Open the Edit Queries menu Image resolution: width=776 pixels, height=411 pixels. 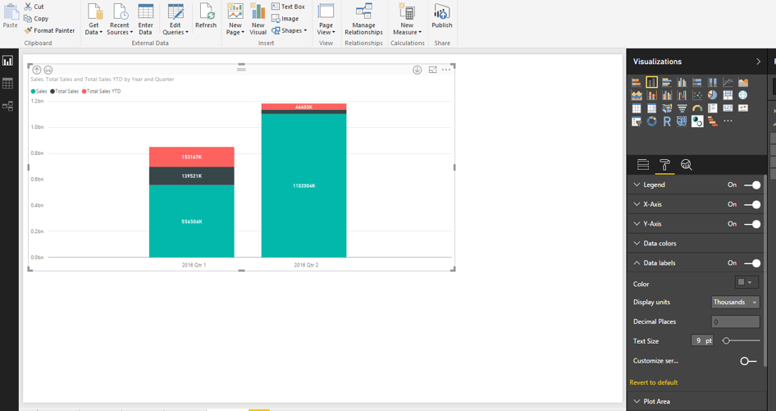coord(176,19)
